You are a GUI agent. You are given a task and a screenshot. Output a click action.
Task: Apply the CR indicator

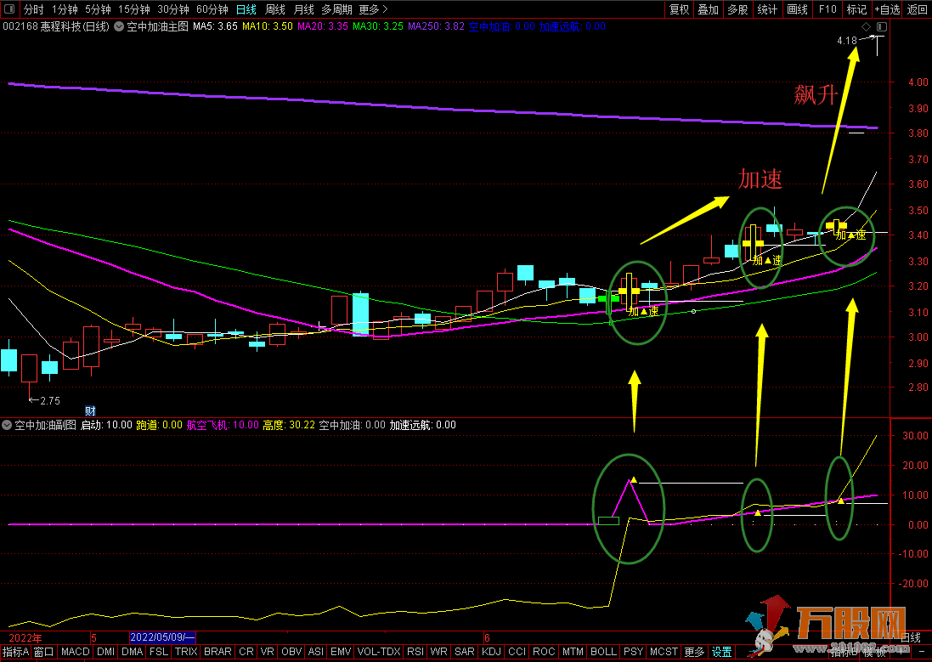(246, 652)
